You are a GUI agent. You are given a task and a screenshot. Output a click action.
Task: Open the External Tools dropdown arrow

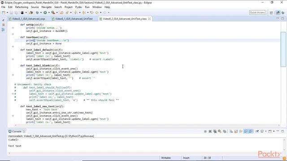(x=57, y=13)
